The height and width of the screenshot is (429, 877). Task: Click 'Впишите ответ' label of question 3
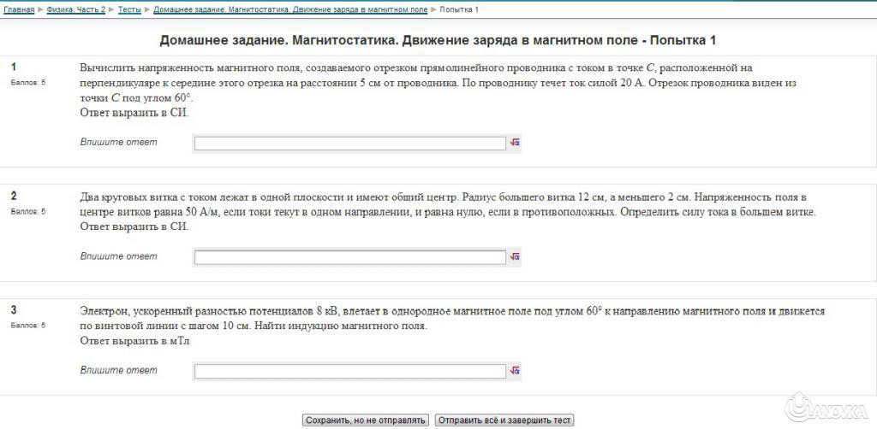[x=118, y=370]
